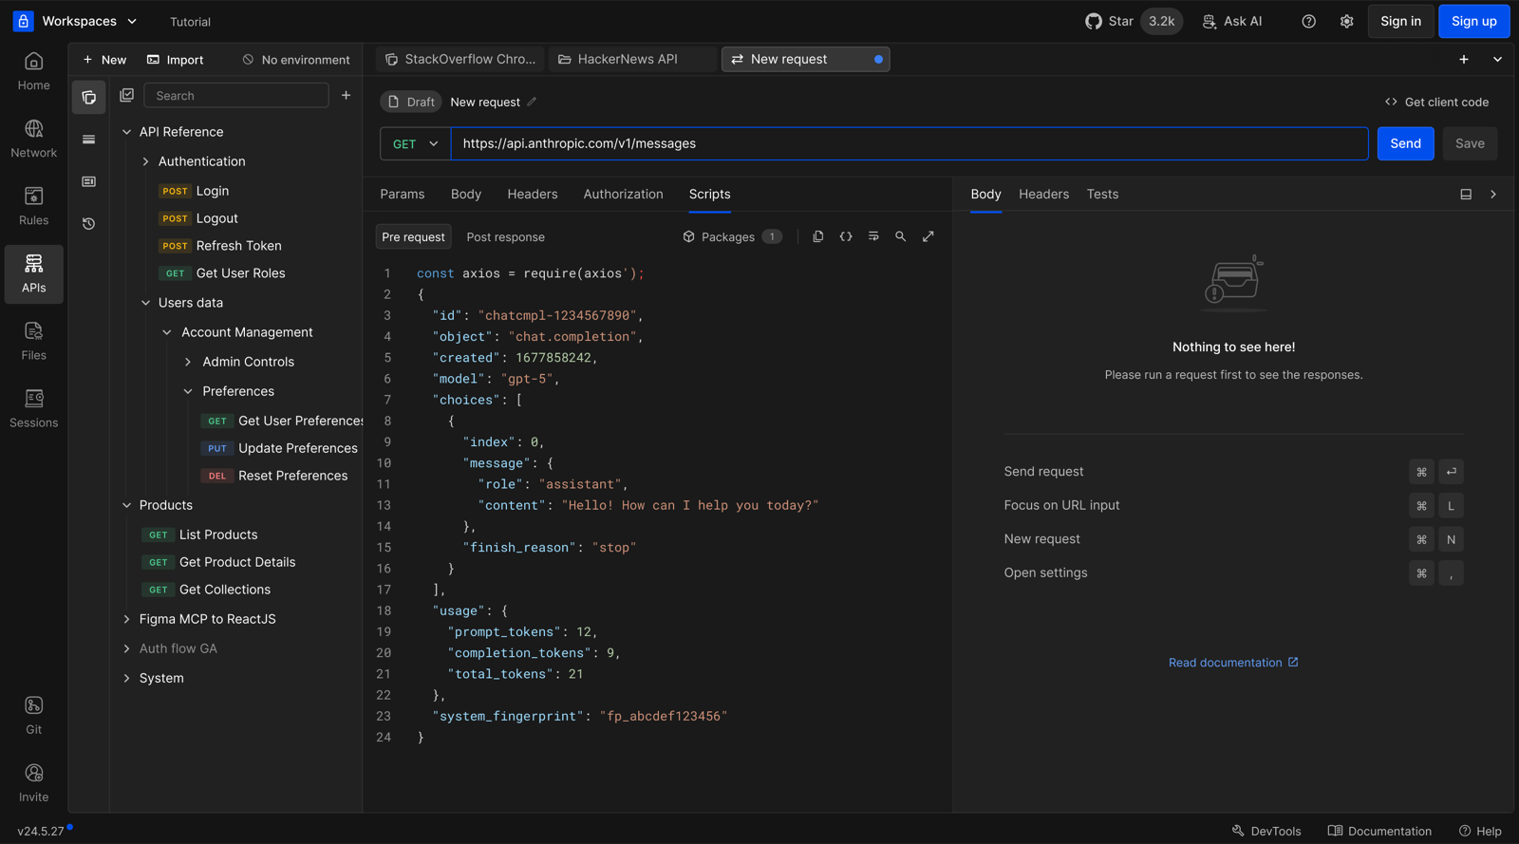Click the Save button
The height and width of the screenshot is (844, 1519).
coord(1470,143)
